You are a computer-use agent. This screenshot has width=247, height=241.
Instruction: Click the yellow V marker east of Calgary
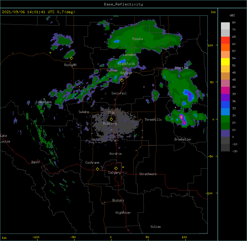[x=123, y=167]
